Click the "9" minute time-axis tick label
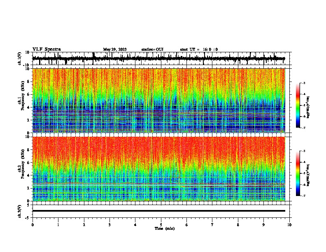The width and height of the screenshot is (326, 252). point(263,225)
